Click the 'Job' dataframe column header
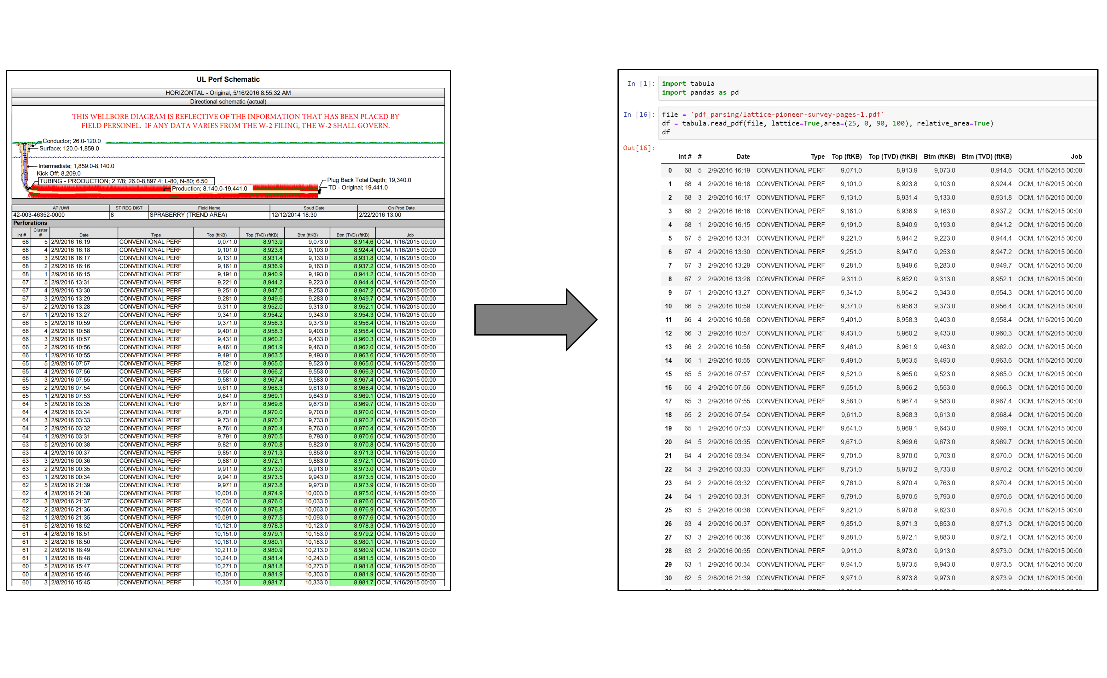1107x678 pixels. pyautogui.click(x=1076, y=156)
